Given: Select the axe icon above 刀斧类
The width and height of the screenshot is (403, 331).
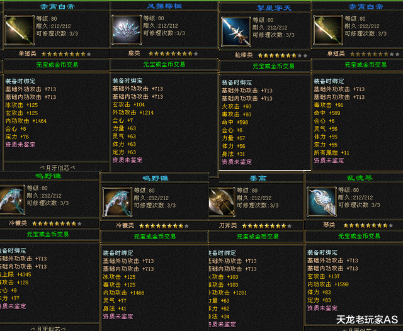Looking at the screenshot, I should coord(222,202).
